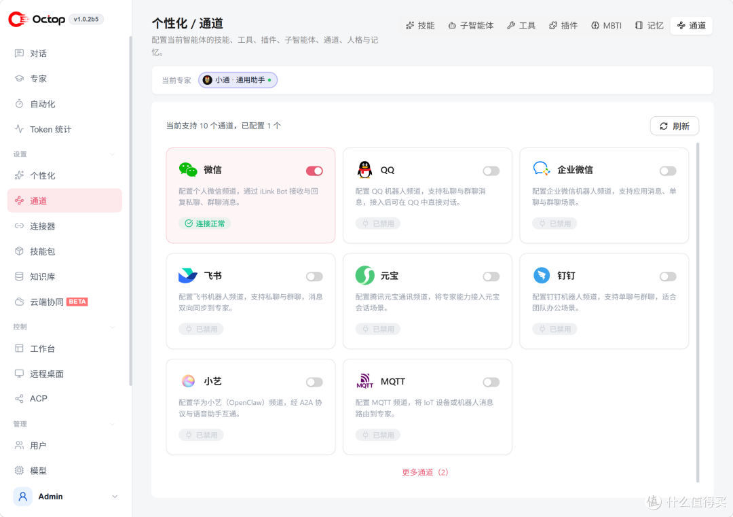Click the MQTT logo icon

click(x=364, y=381)
